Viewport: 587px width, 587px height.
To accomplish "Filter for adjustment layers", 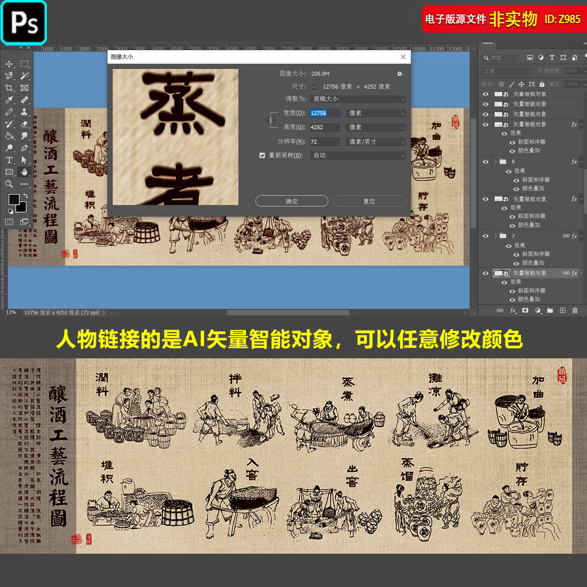I will (x=541, y=58).
